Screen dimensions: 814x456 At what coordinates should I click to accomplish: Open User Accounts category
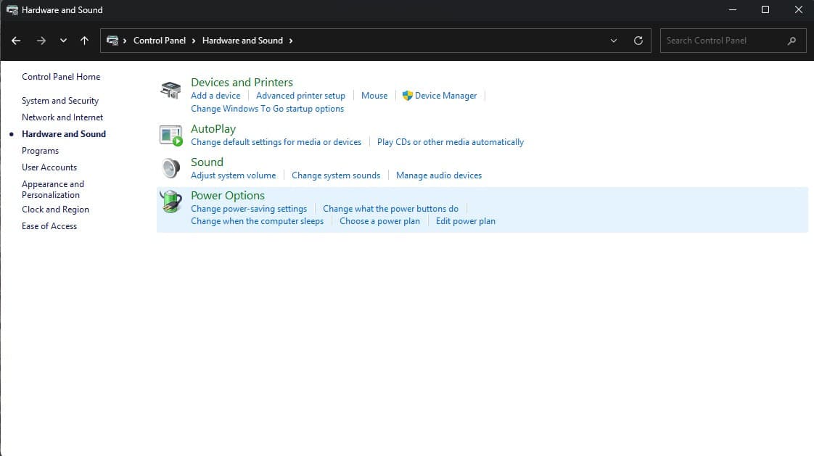click(x=49, y=167)
